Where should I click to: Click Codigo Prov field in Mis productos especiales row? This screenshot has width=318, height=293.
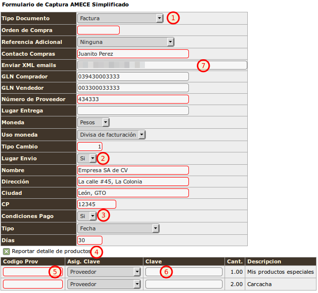[33, 272]
